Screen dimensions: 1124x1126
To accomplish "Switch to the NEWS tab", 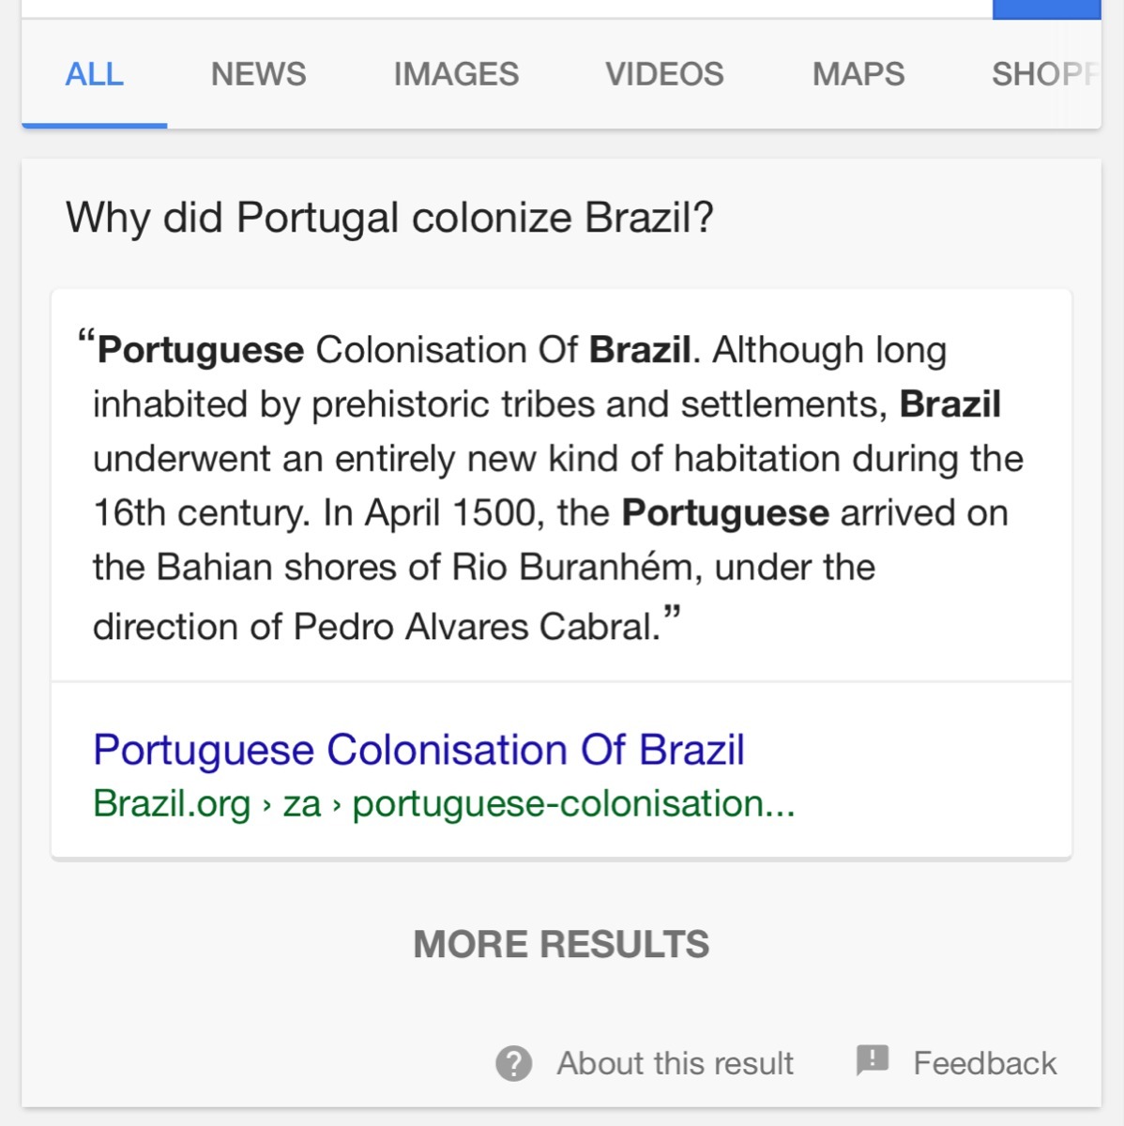I will click(258, 74).
